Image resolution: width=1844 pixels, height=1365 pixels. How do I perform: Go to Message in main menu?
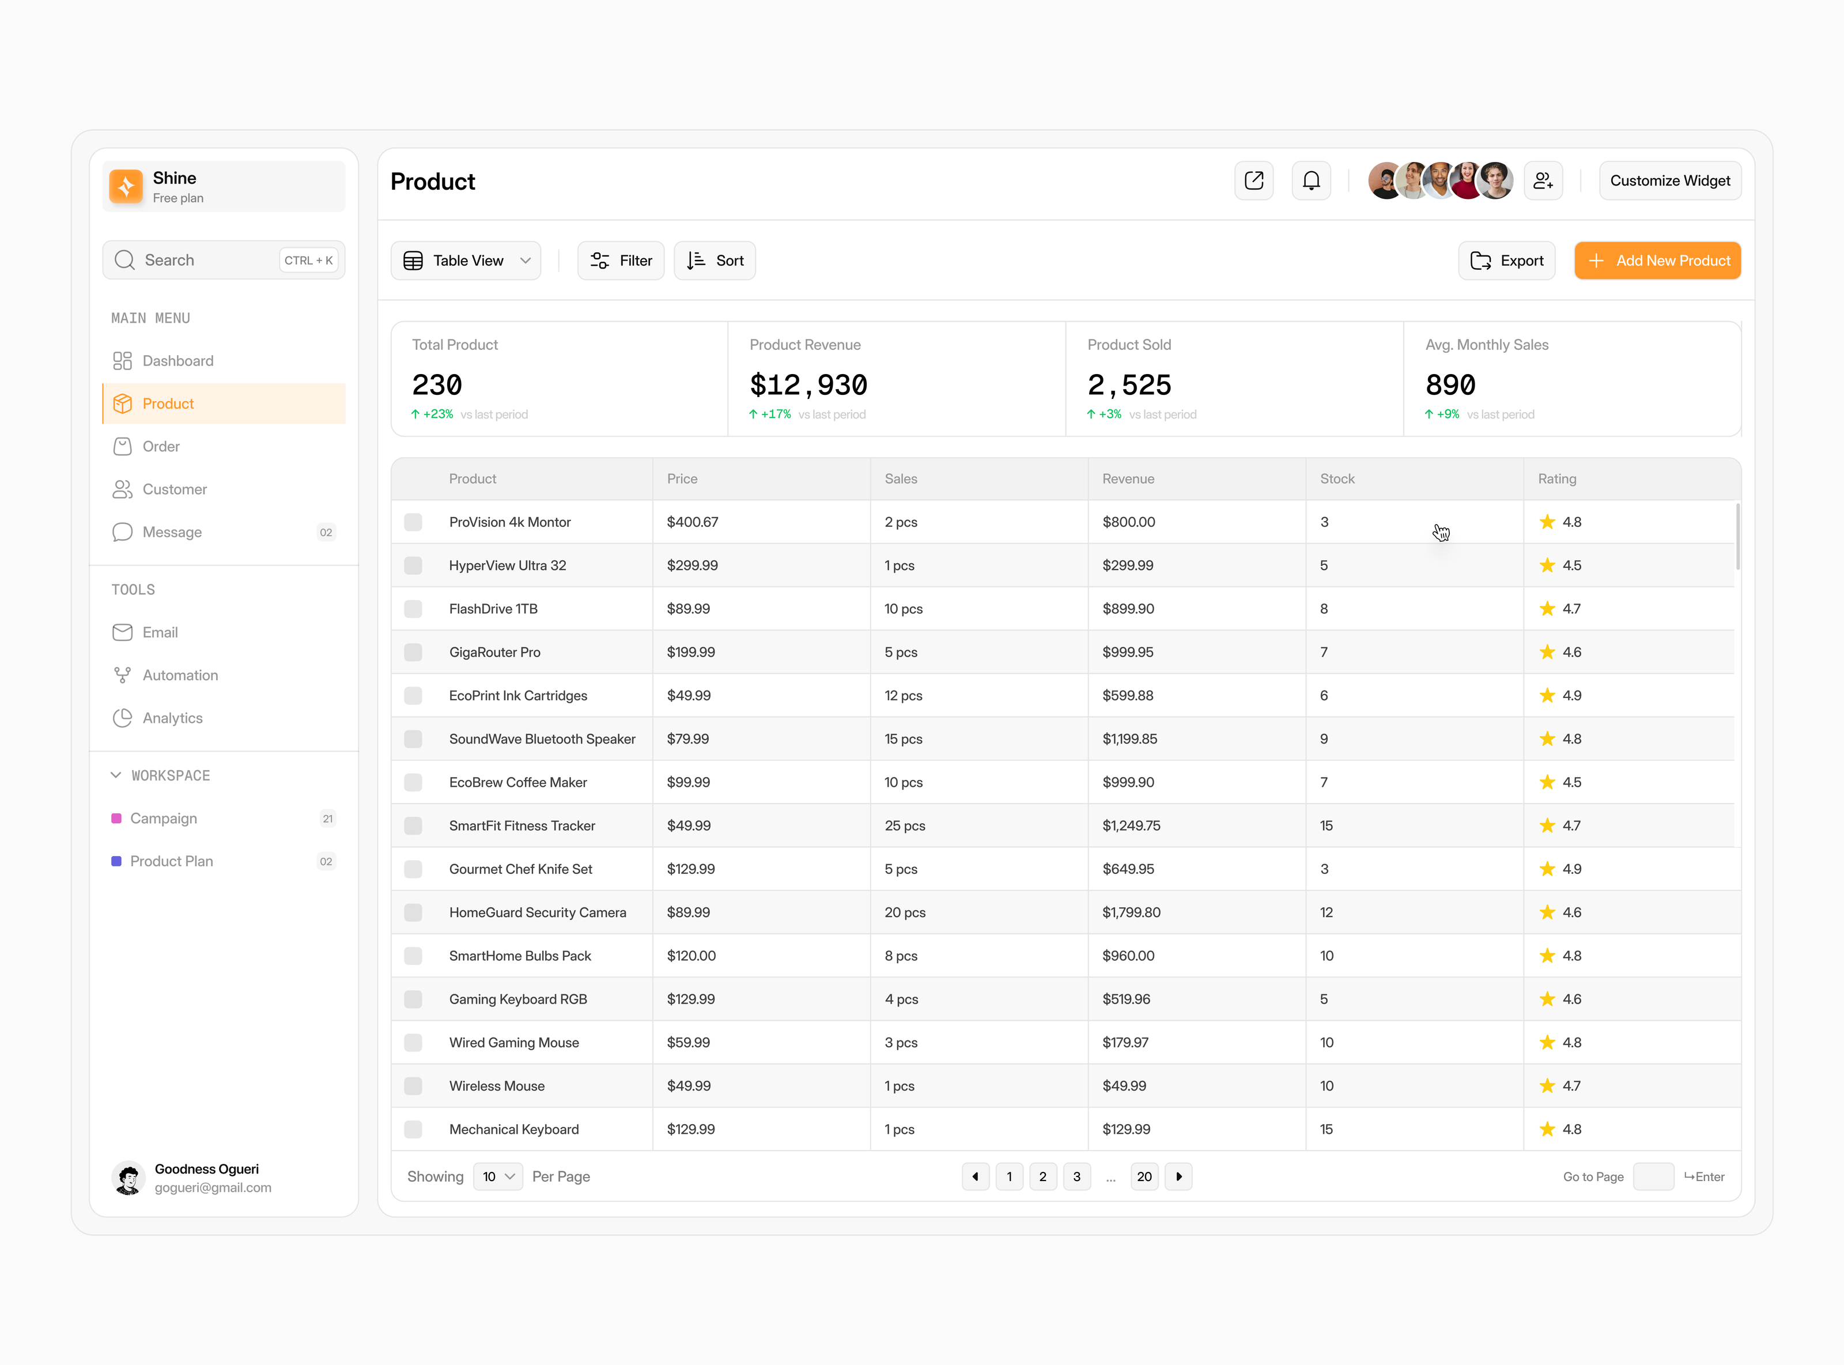[172, 532]
